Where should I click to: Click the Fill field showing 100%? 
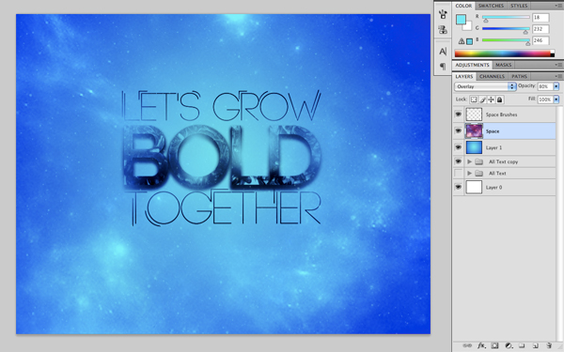point(545,99)
